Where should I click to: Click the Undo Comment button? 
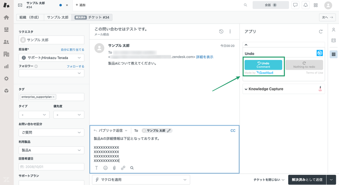(x=263, y=65)
